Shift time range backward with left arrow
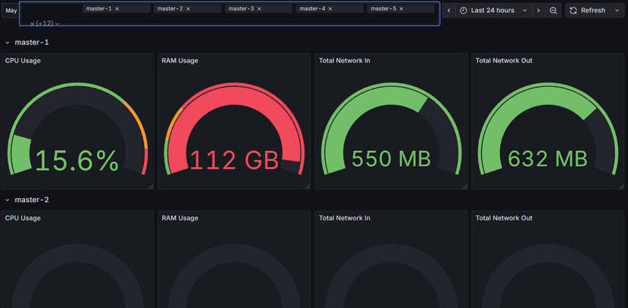628x308 pixels. click(x=448, y=11)
